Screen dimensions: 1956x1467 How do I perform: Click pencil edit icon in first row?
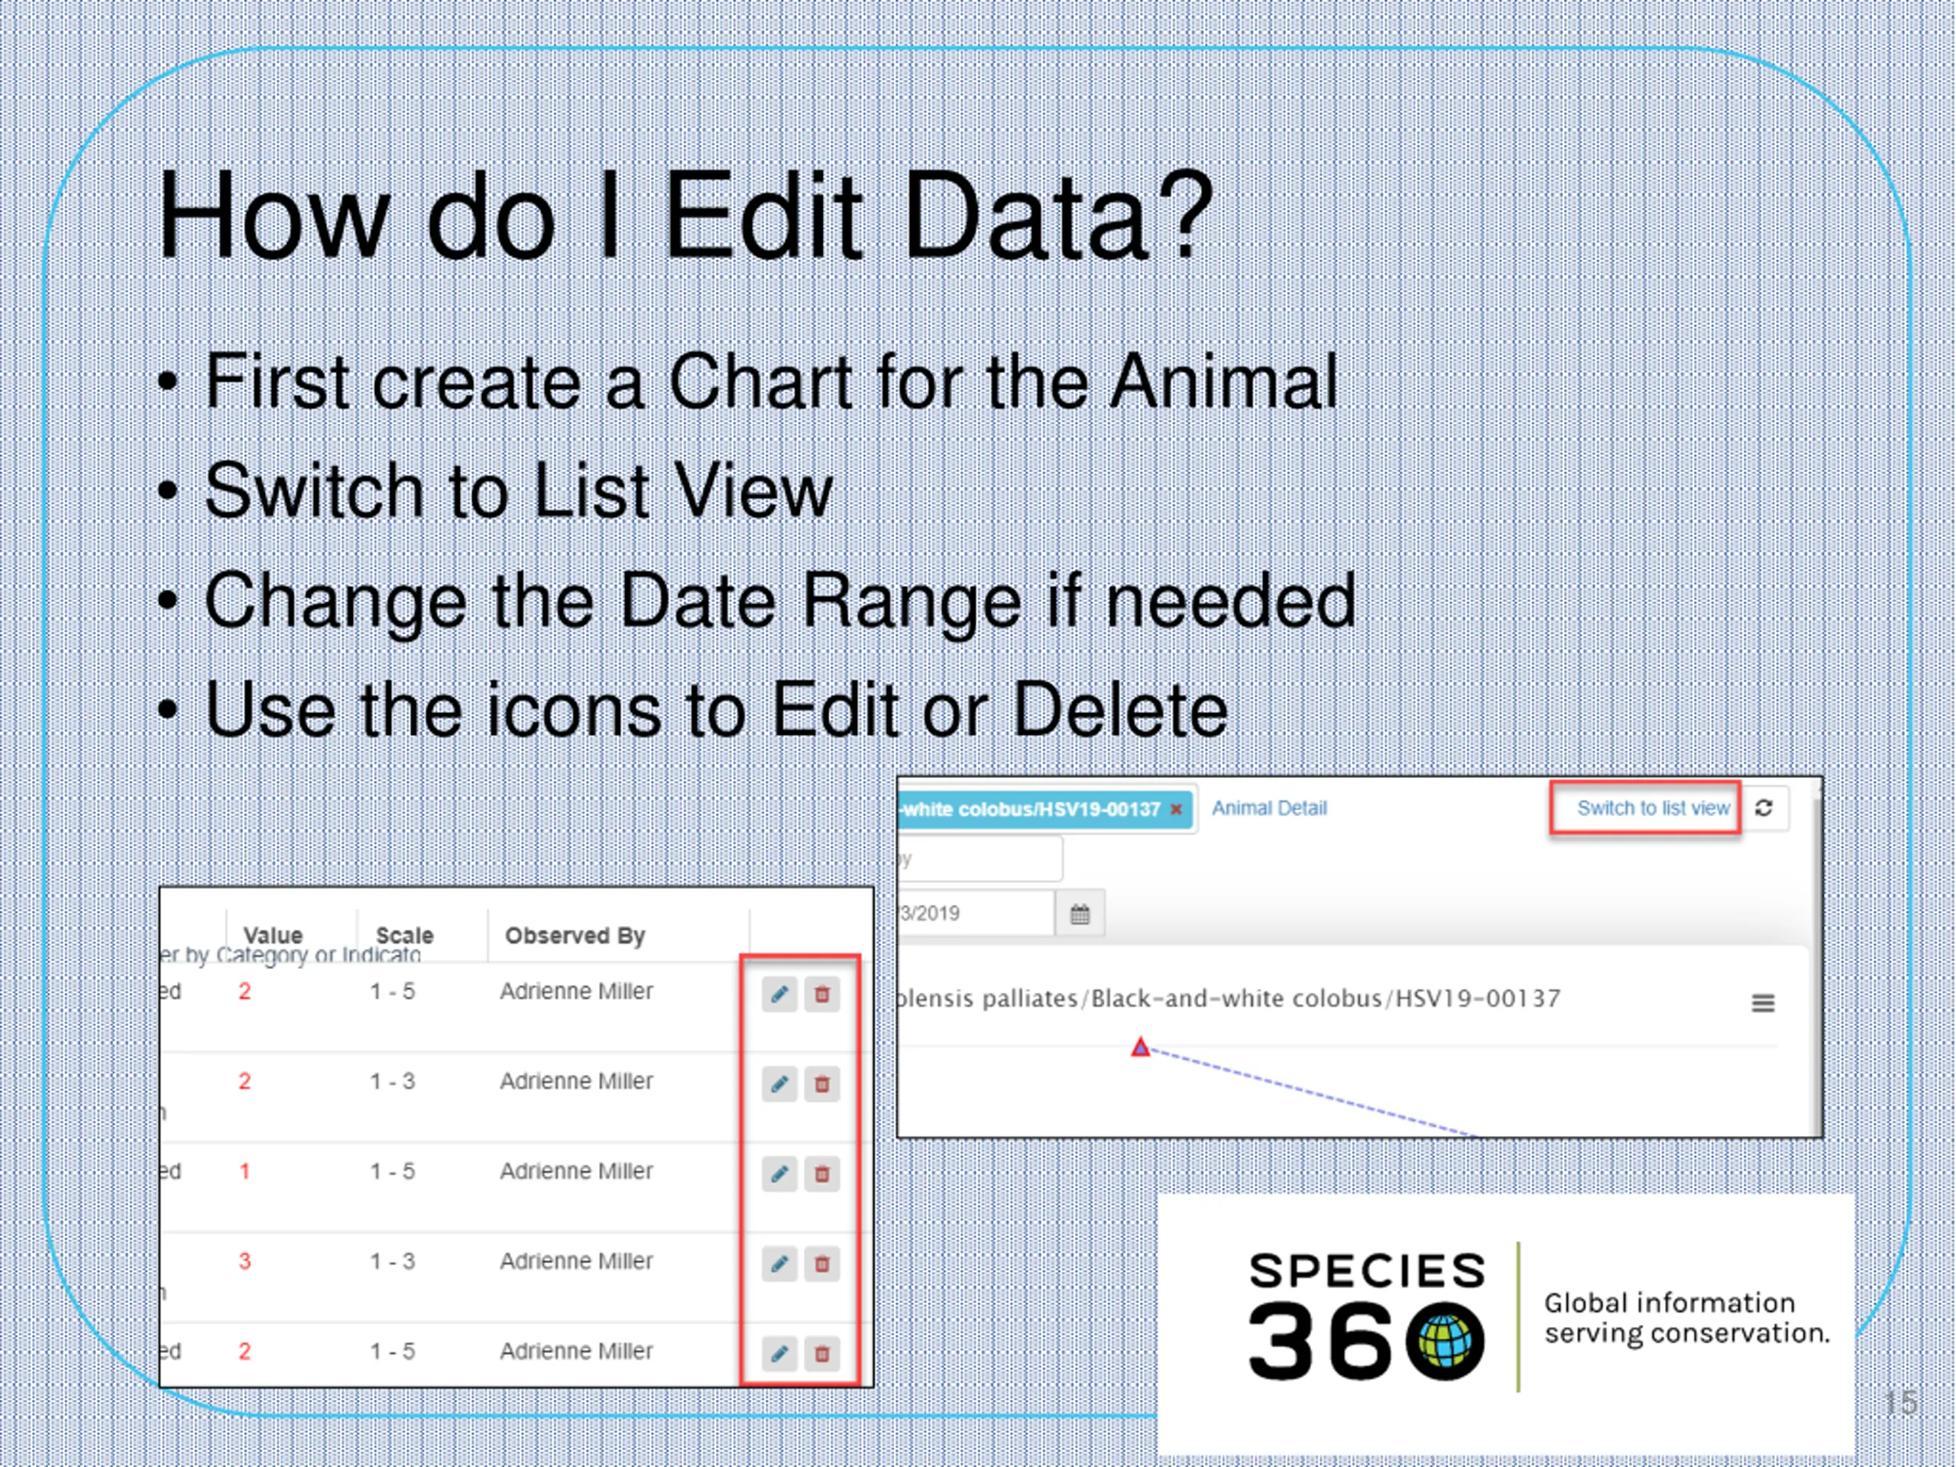[779, 994]
